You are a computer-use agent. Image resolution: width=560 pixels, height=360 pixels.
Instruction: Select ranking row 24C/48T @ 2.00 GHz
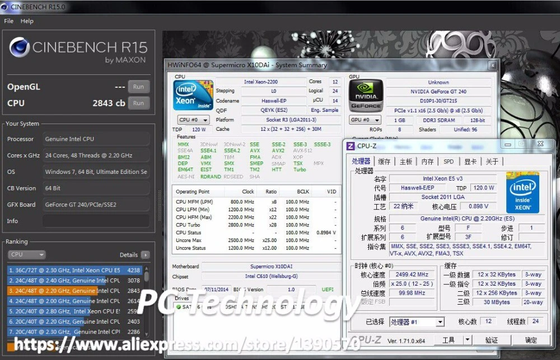(74, 301)
